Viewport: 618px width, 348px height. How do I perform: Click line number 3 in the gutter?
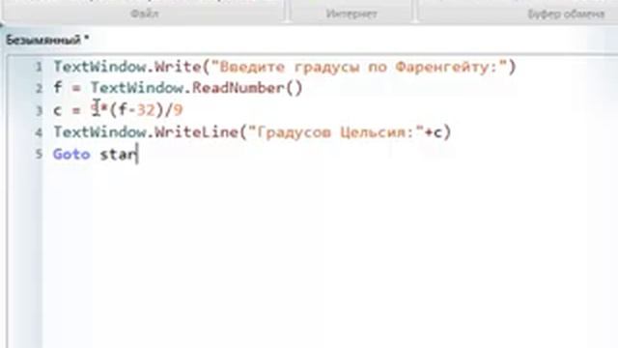point(39,110)
